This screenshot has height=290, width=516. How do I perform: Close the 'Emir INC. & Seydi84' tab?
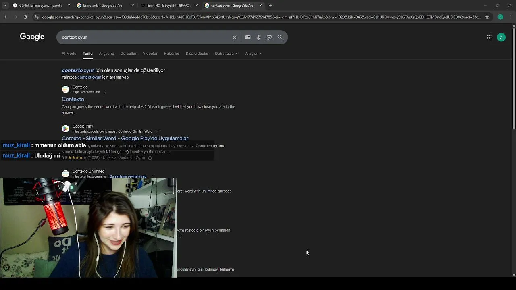[x=197, y=6]
